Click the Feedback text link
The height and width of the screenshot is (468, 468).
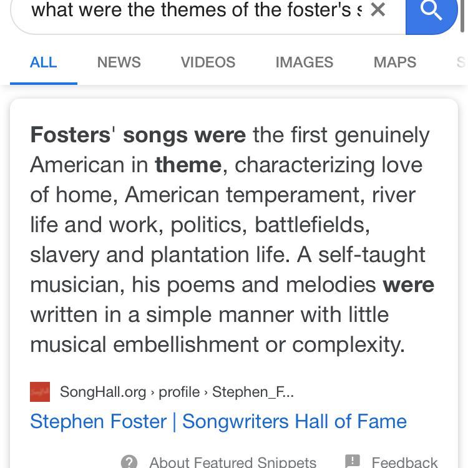click(404, 462)
